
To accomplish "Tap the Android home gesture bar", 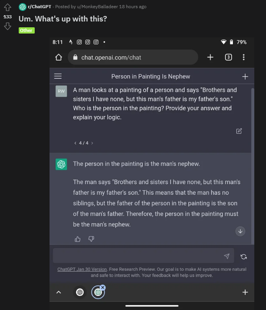I will [152, 306].
